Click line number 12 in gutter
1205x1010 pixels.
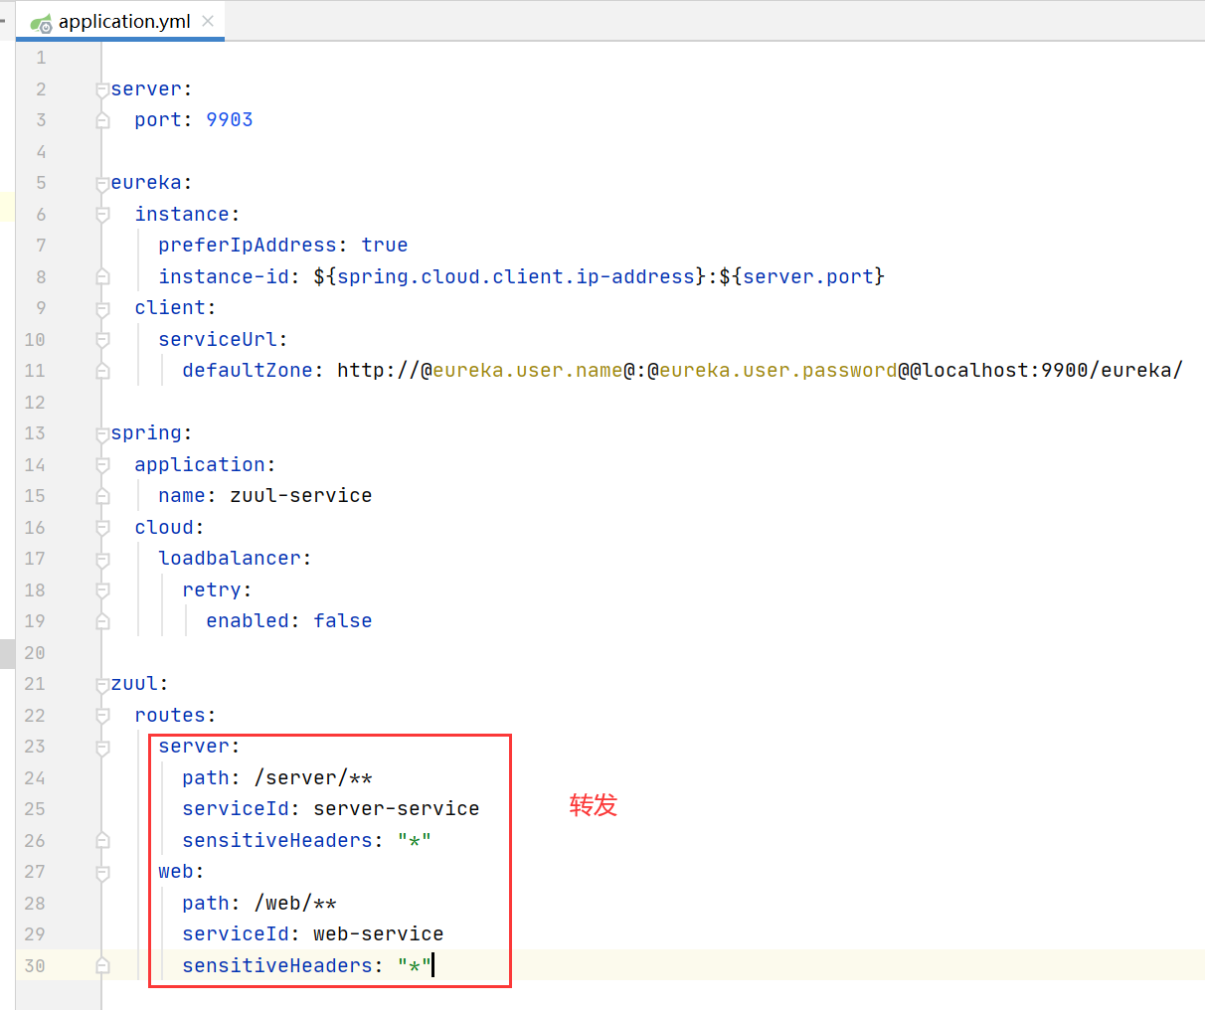35,403
